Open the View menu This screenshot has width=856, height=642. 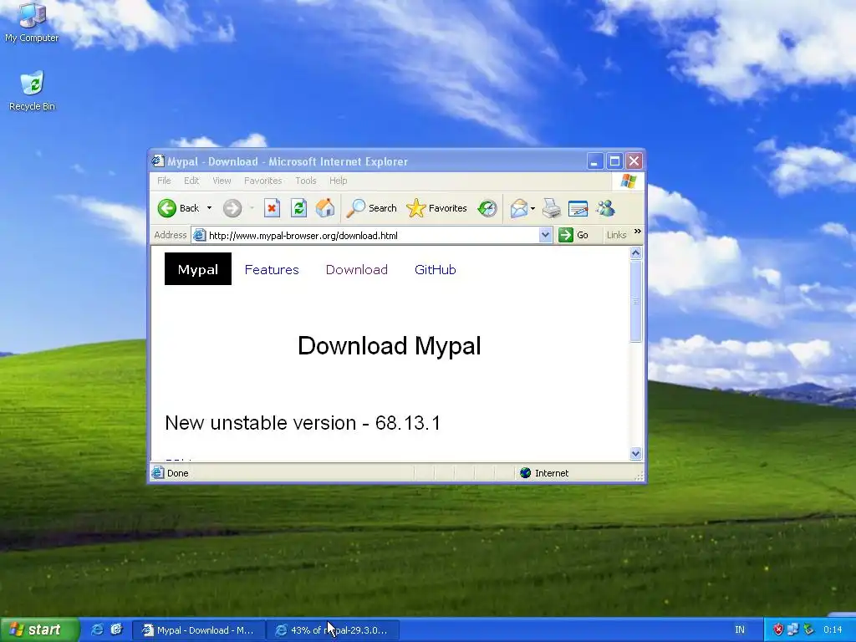[222, 181]
